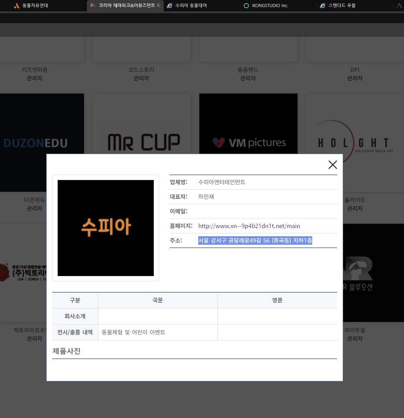Viewport: 404px width, 418px height.
Task: Open the VM pictures exhibitor card
Action: (x=248, y=124)
